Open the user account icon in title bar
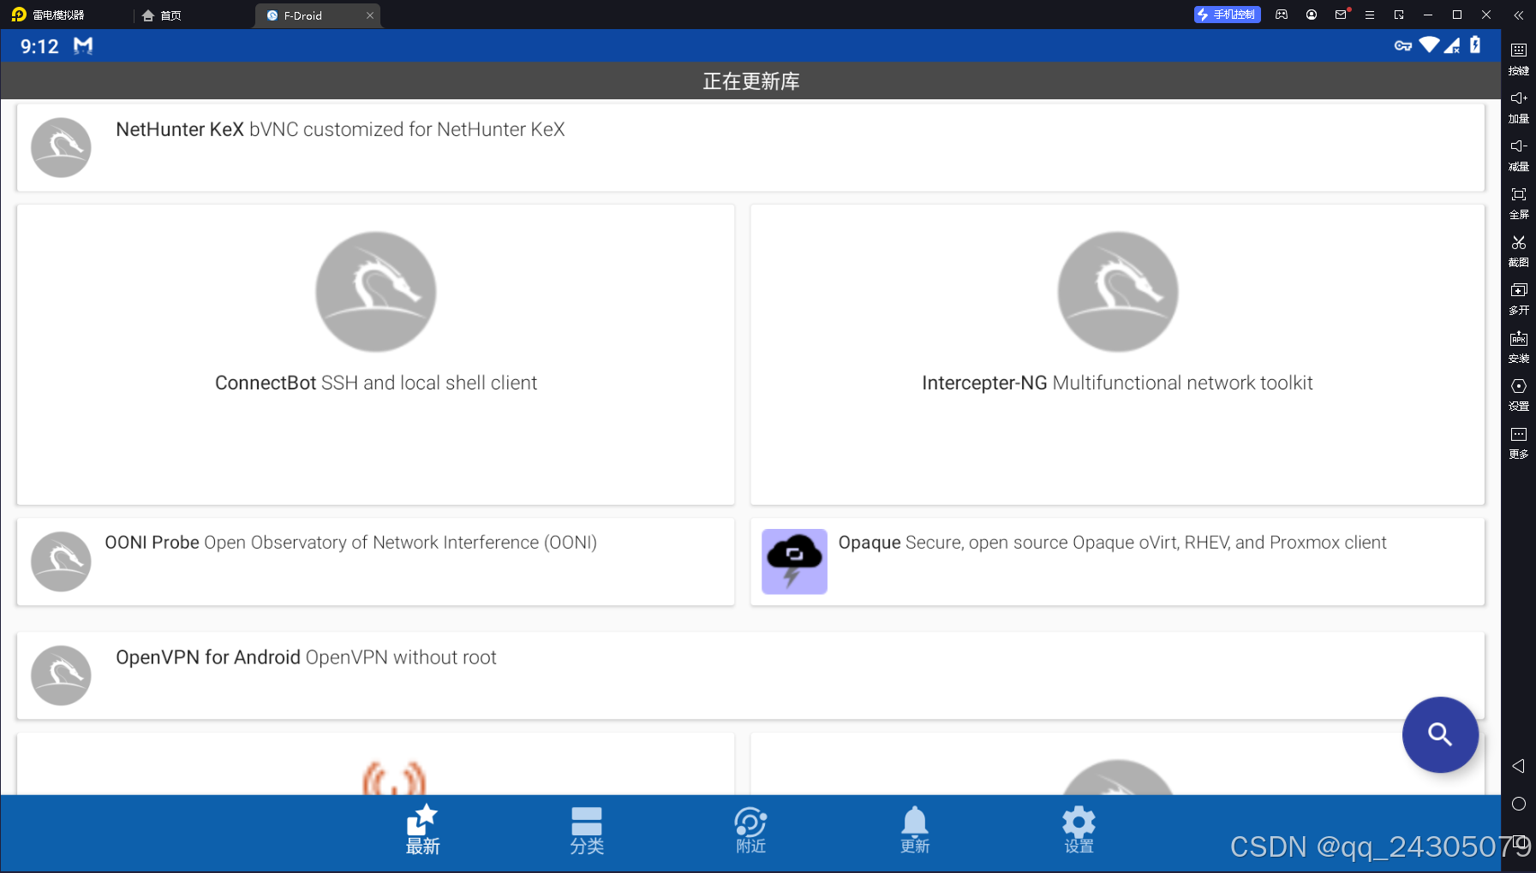This screenshot has height=873, width=1536. 1312,15
